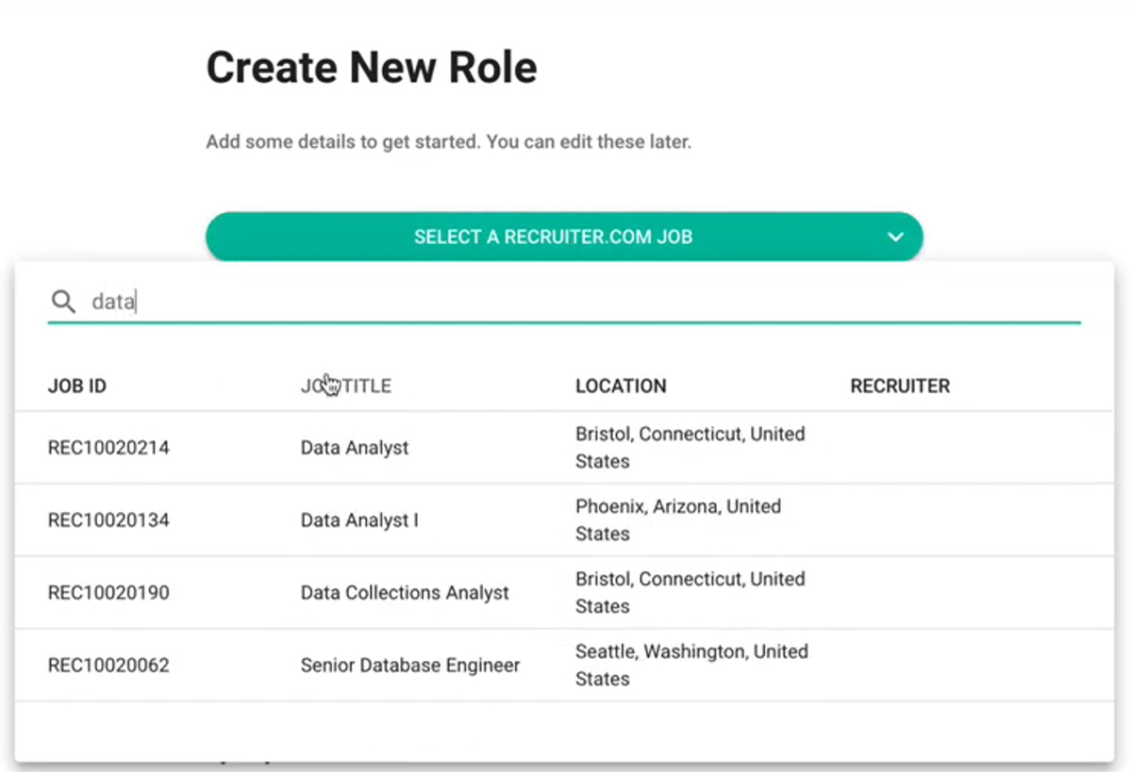Click the magnifying glass search icon
The width and height of the screenshot is (1132, 772).
tap(63, 302)
